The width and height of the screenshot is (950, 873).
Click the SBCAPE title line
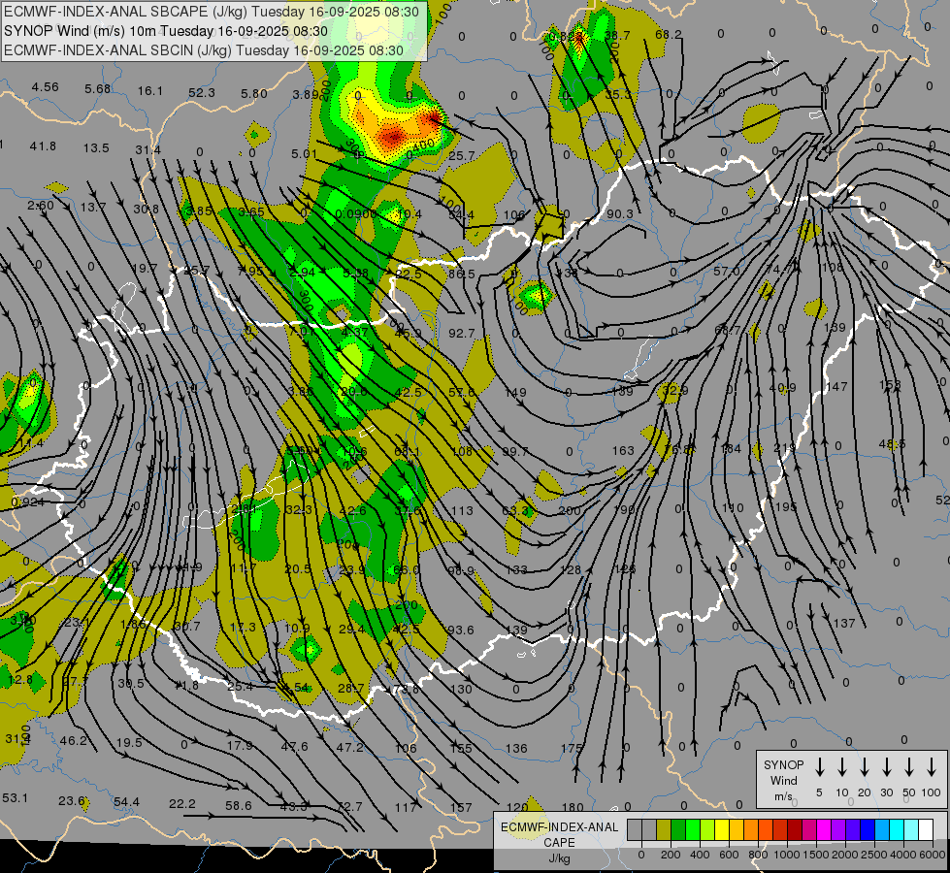[212, 12]
